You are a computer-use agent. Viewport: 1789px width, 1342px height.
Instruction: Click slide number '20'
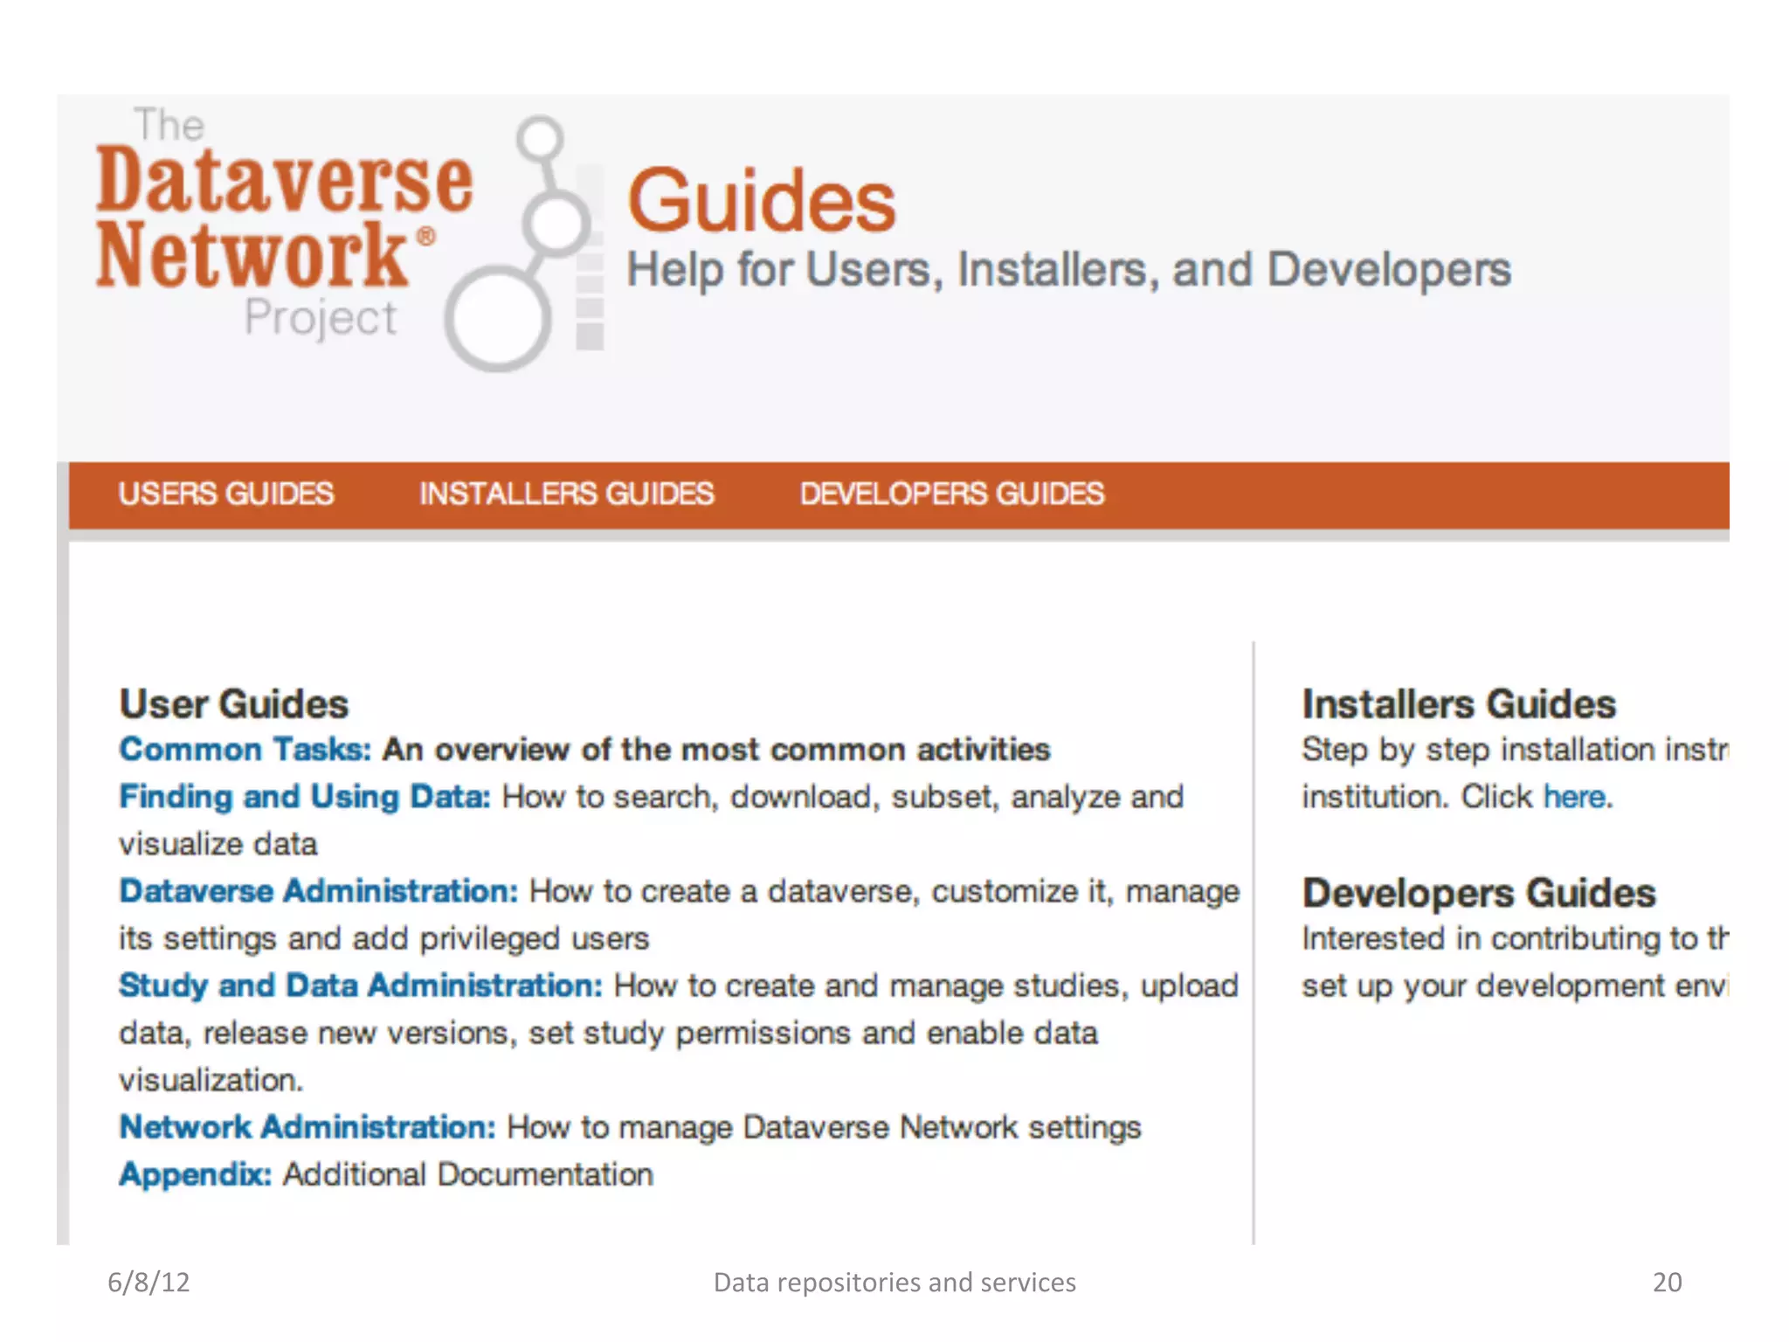[1667, 1282]
